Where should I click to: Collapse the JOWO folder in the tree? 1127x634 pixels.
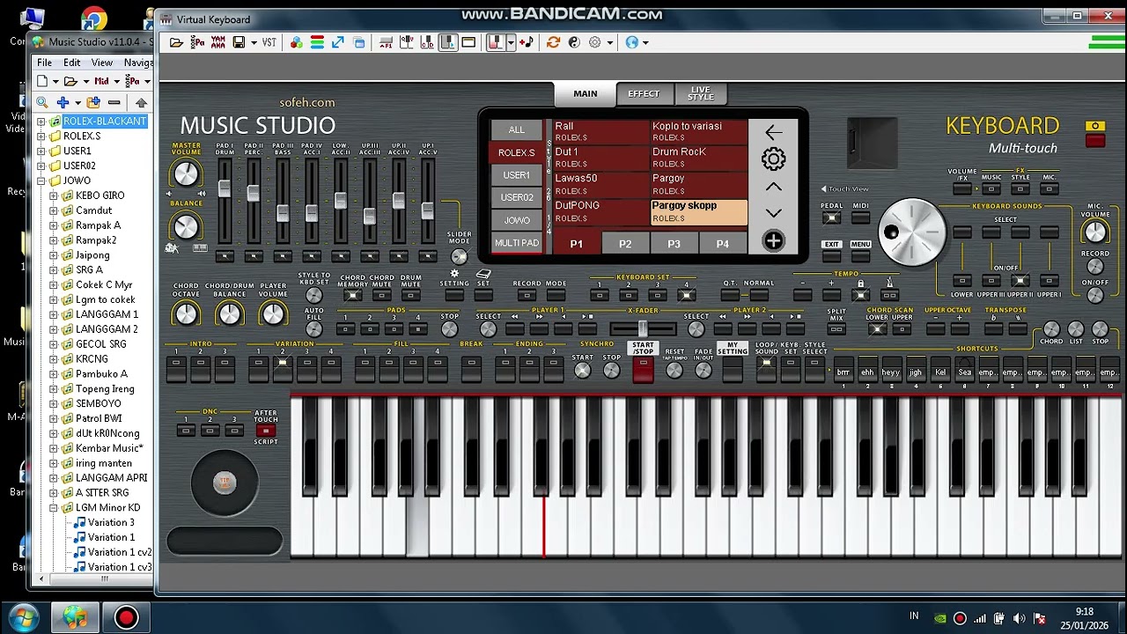click(41, 181)
